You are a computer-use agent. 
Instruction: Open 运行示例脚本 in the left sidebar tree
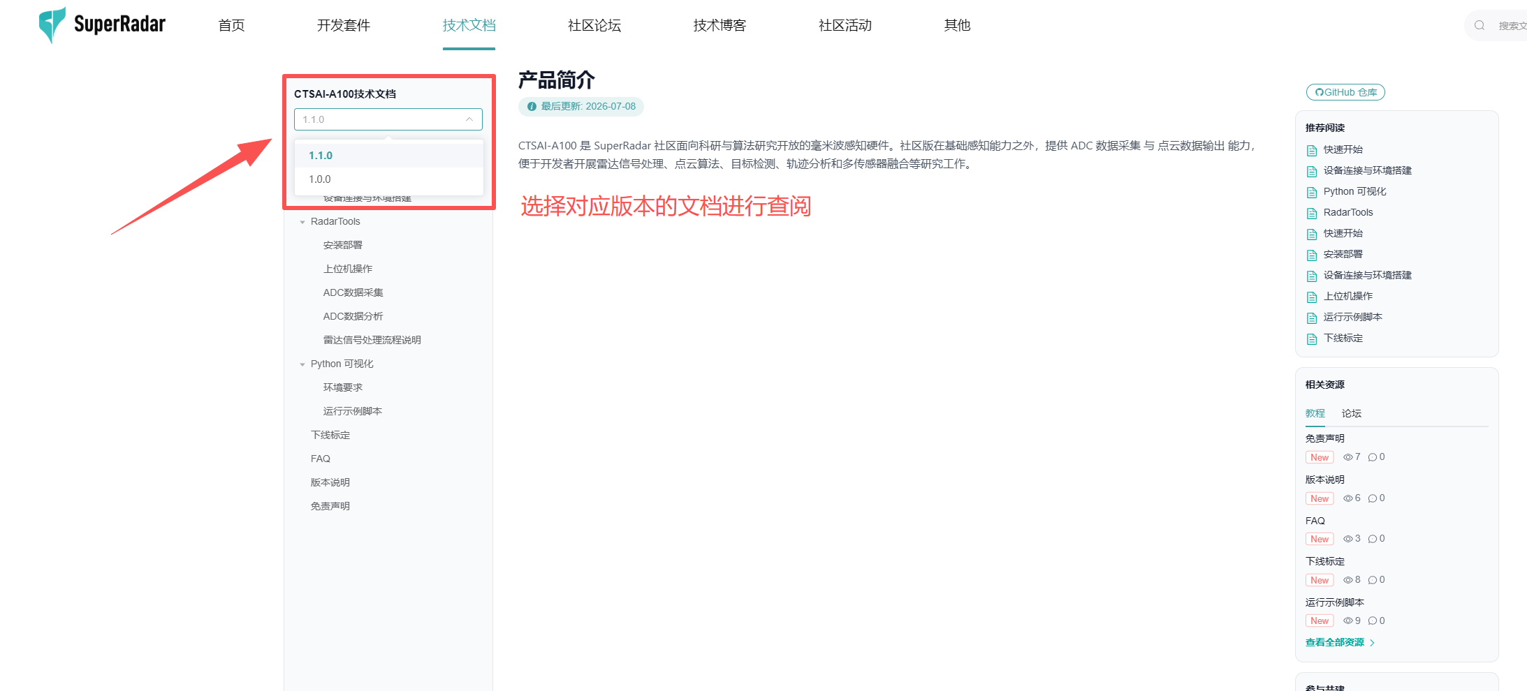353,411
